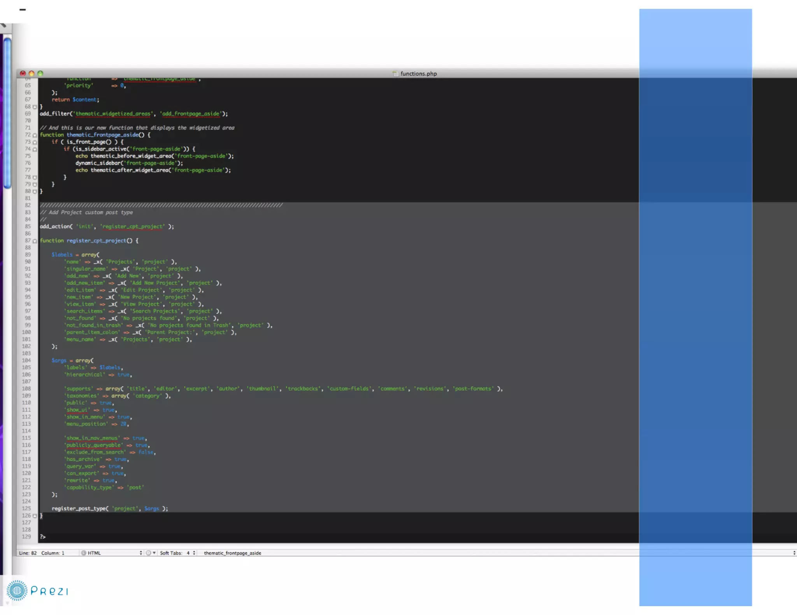Viewport: 797px width, 615px height.
Task: Open the bundle gear menu in status bar
Action: click(150, 553)
